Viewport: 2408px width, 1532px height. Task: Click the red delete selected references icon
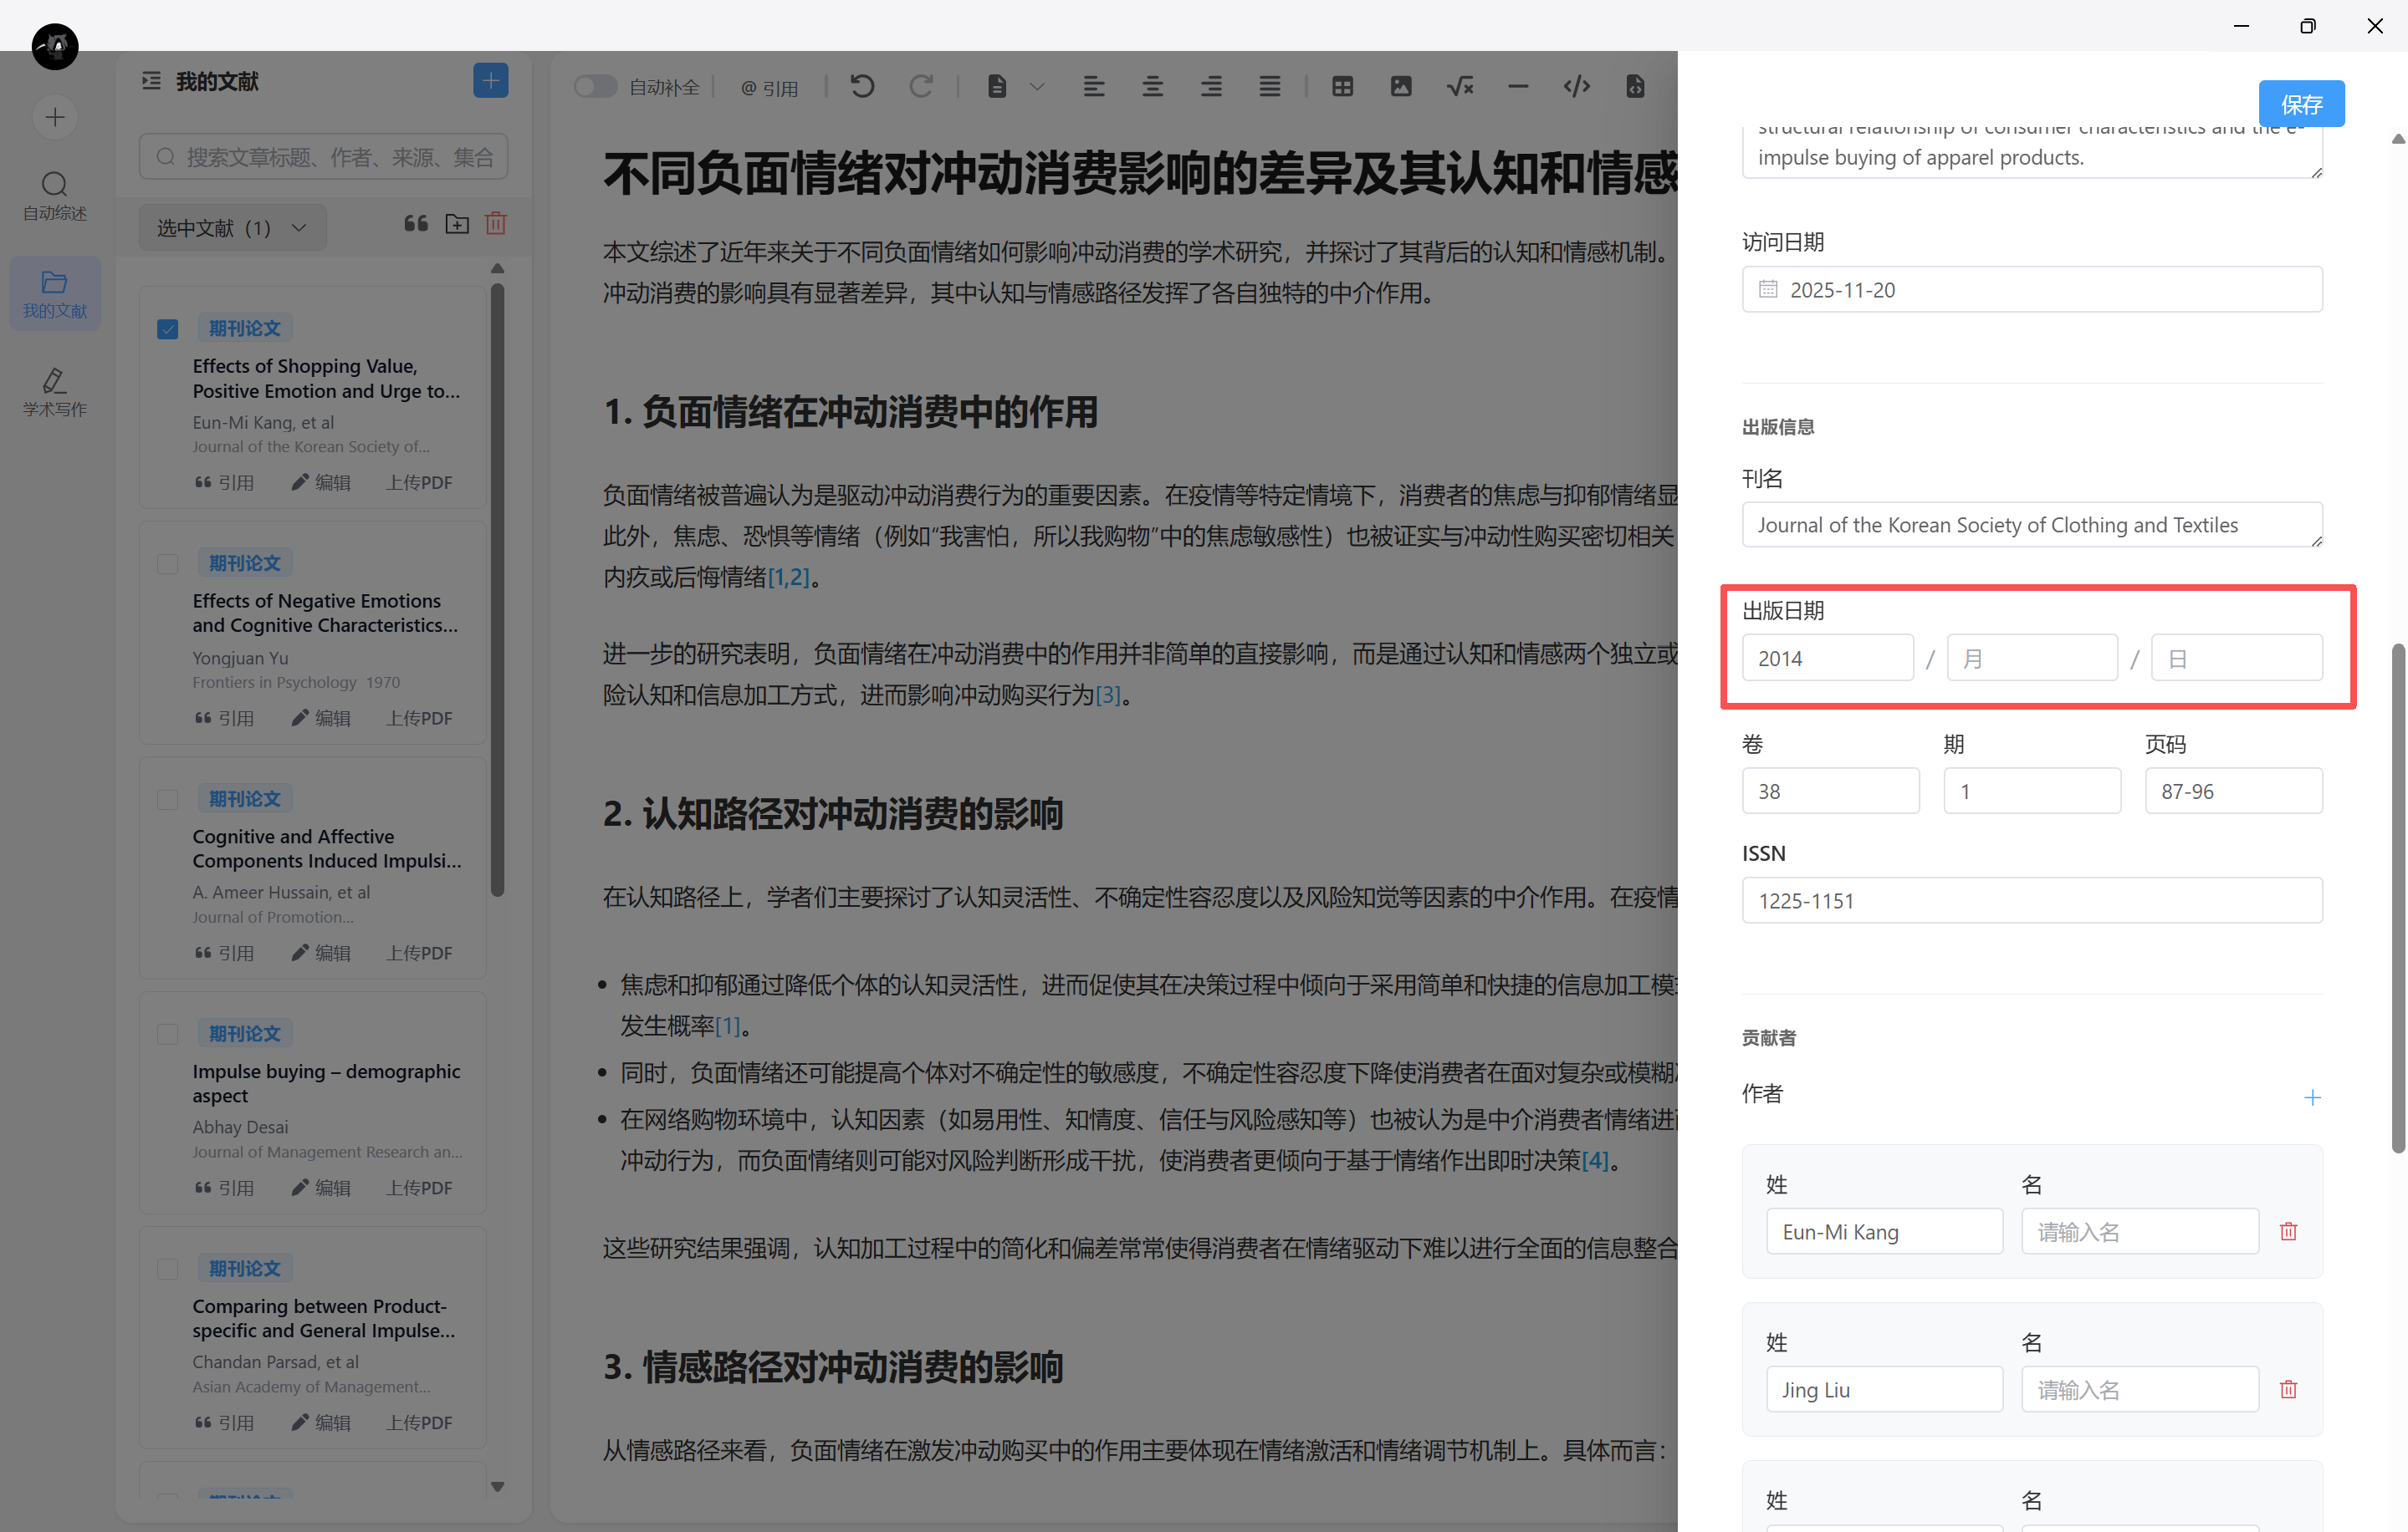tap(496, 224)
